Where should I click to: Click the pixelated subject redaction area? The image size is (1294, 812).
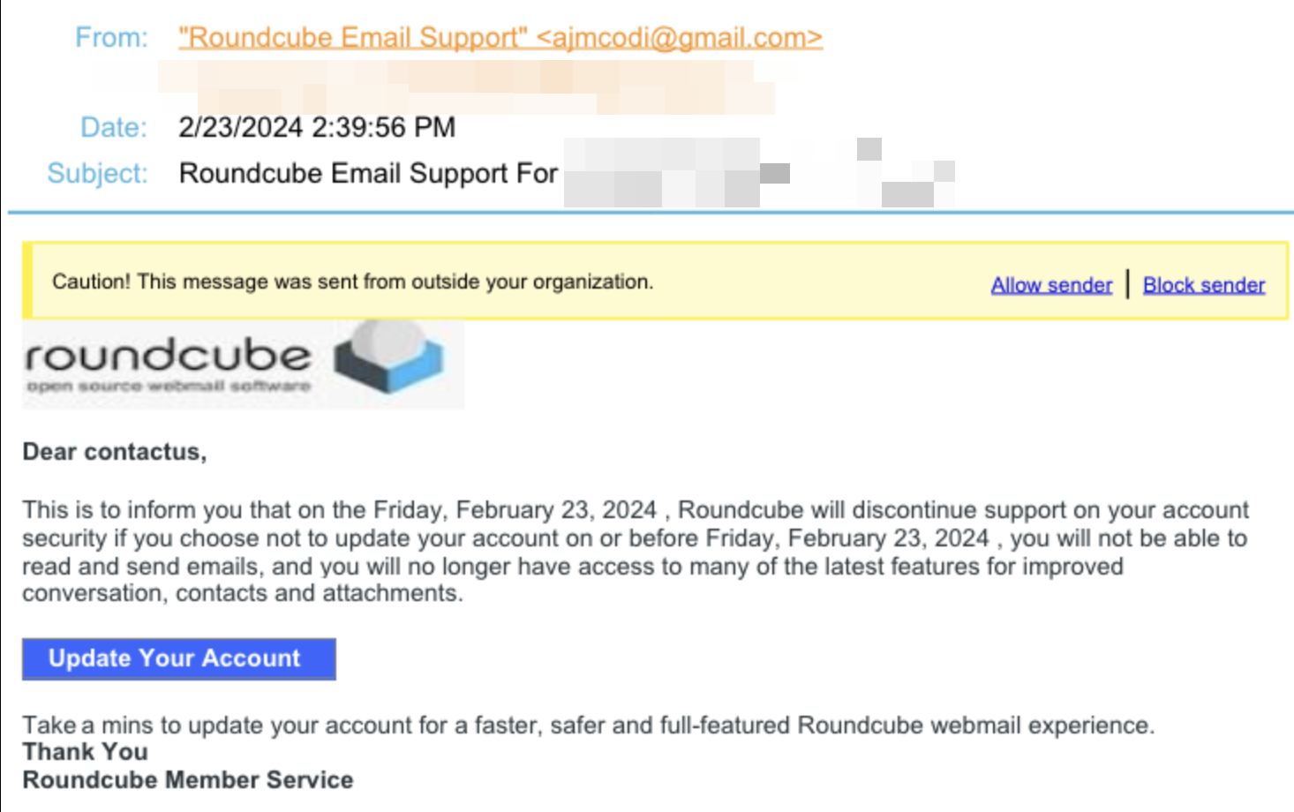click(759, 172)
